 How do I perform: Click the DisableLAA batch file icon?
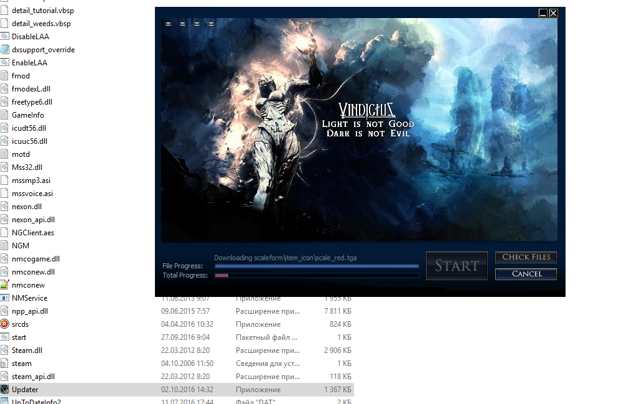pos(4,37)
